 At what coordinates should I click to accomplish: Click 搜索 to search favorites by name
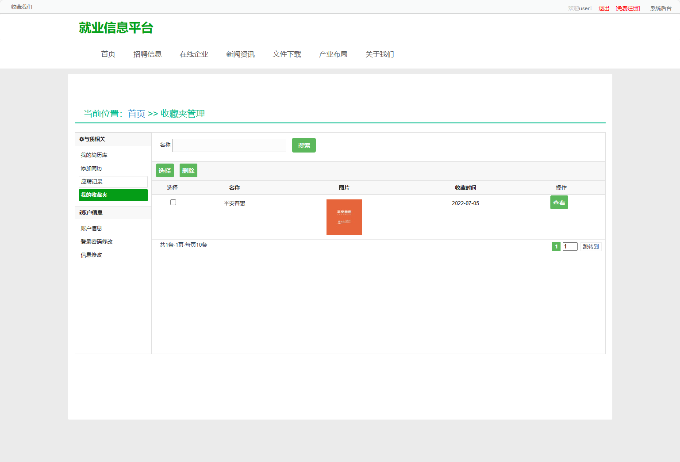(304, 145)
